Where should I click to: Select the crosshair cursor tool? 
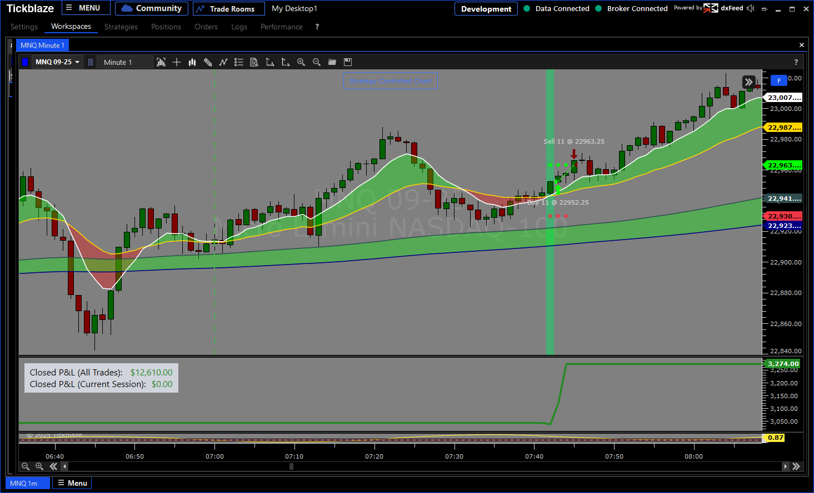(x=177, y=62)
